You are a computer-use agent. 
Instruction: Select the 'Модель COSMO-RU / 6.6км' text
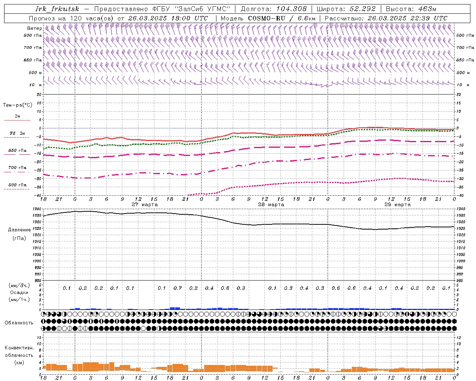click(x=268, y=18)
